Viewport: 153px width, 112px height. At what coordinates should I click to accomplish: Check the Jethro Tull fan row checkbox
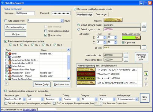coord(7,66)
